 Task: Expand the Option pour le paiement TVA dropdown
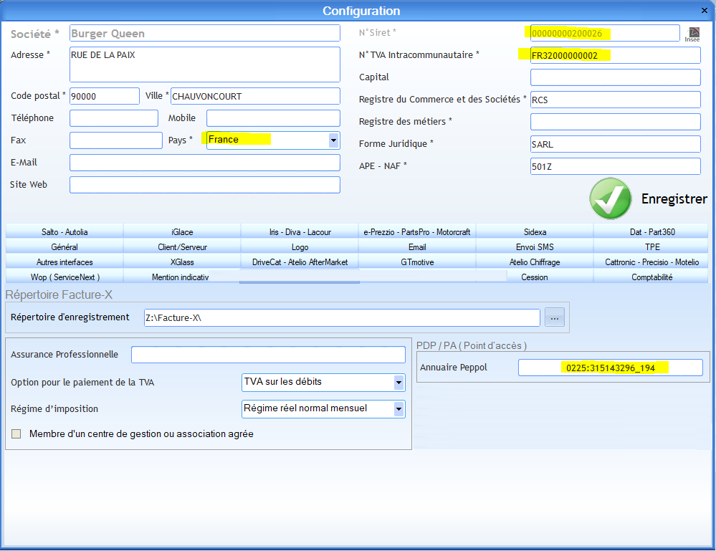click(398, 383)
